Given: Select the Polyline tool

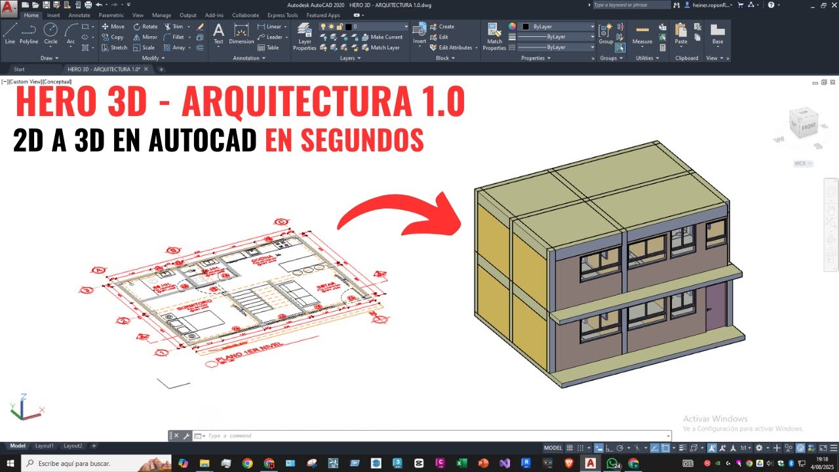Looking at the screenshot, I should pos(29,33).
